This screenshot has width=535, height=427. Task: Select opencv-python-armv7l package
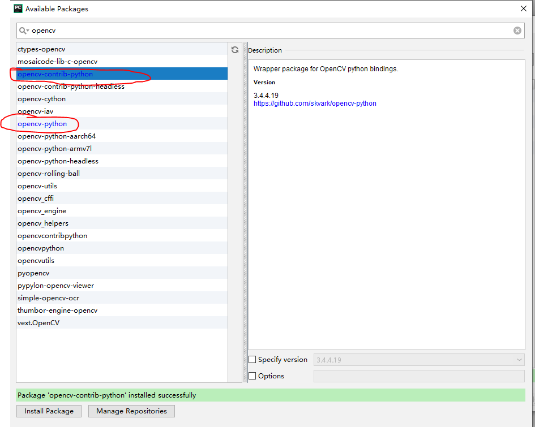coord(122,149)
